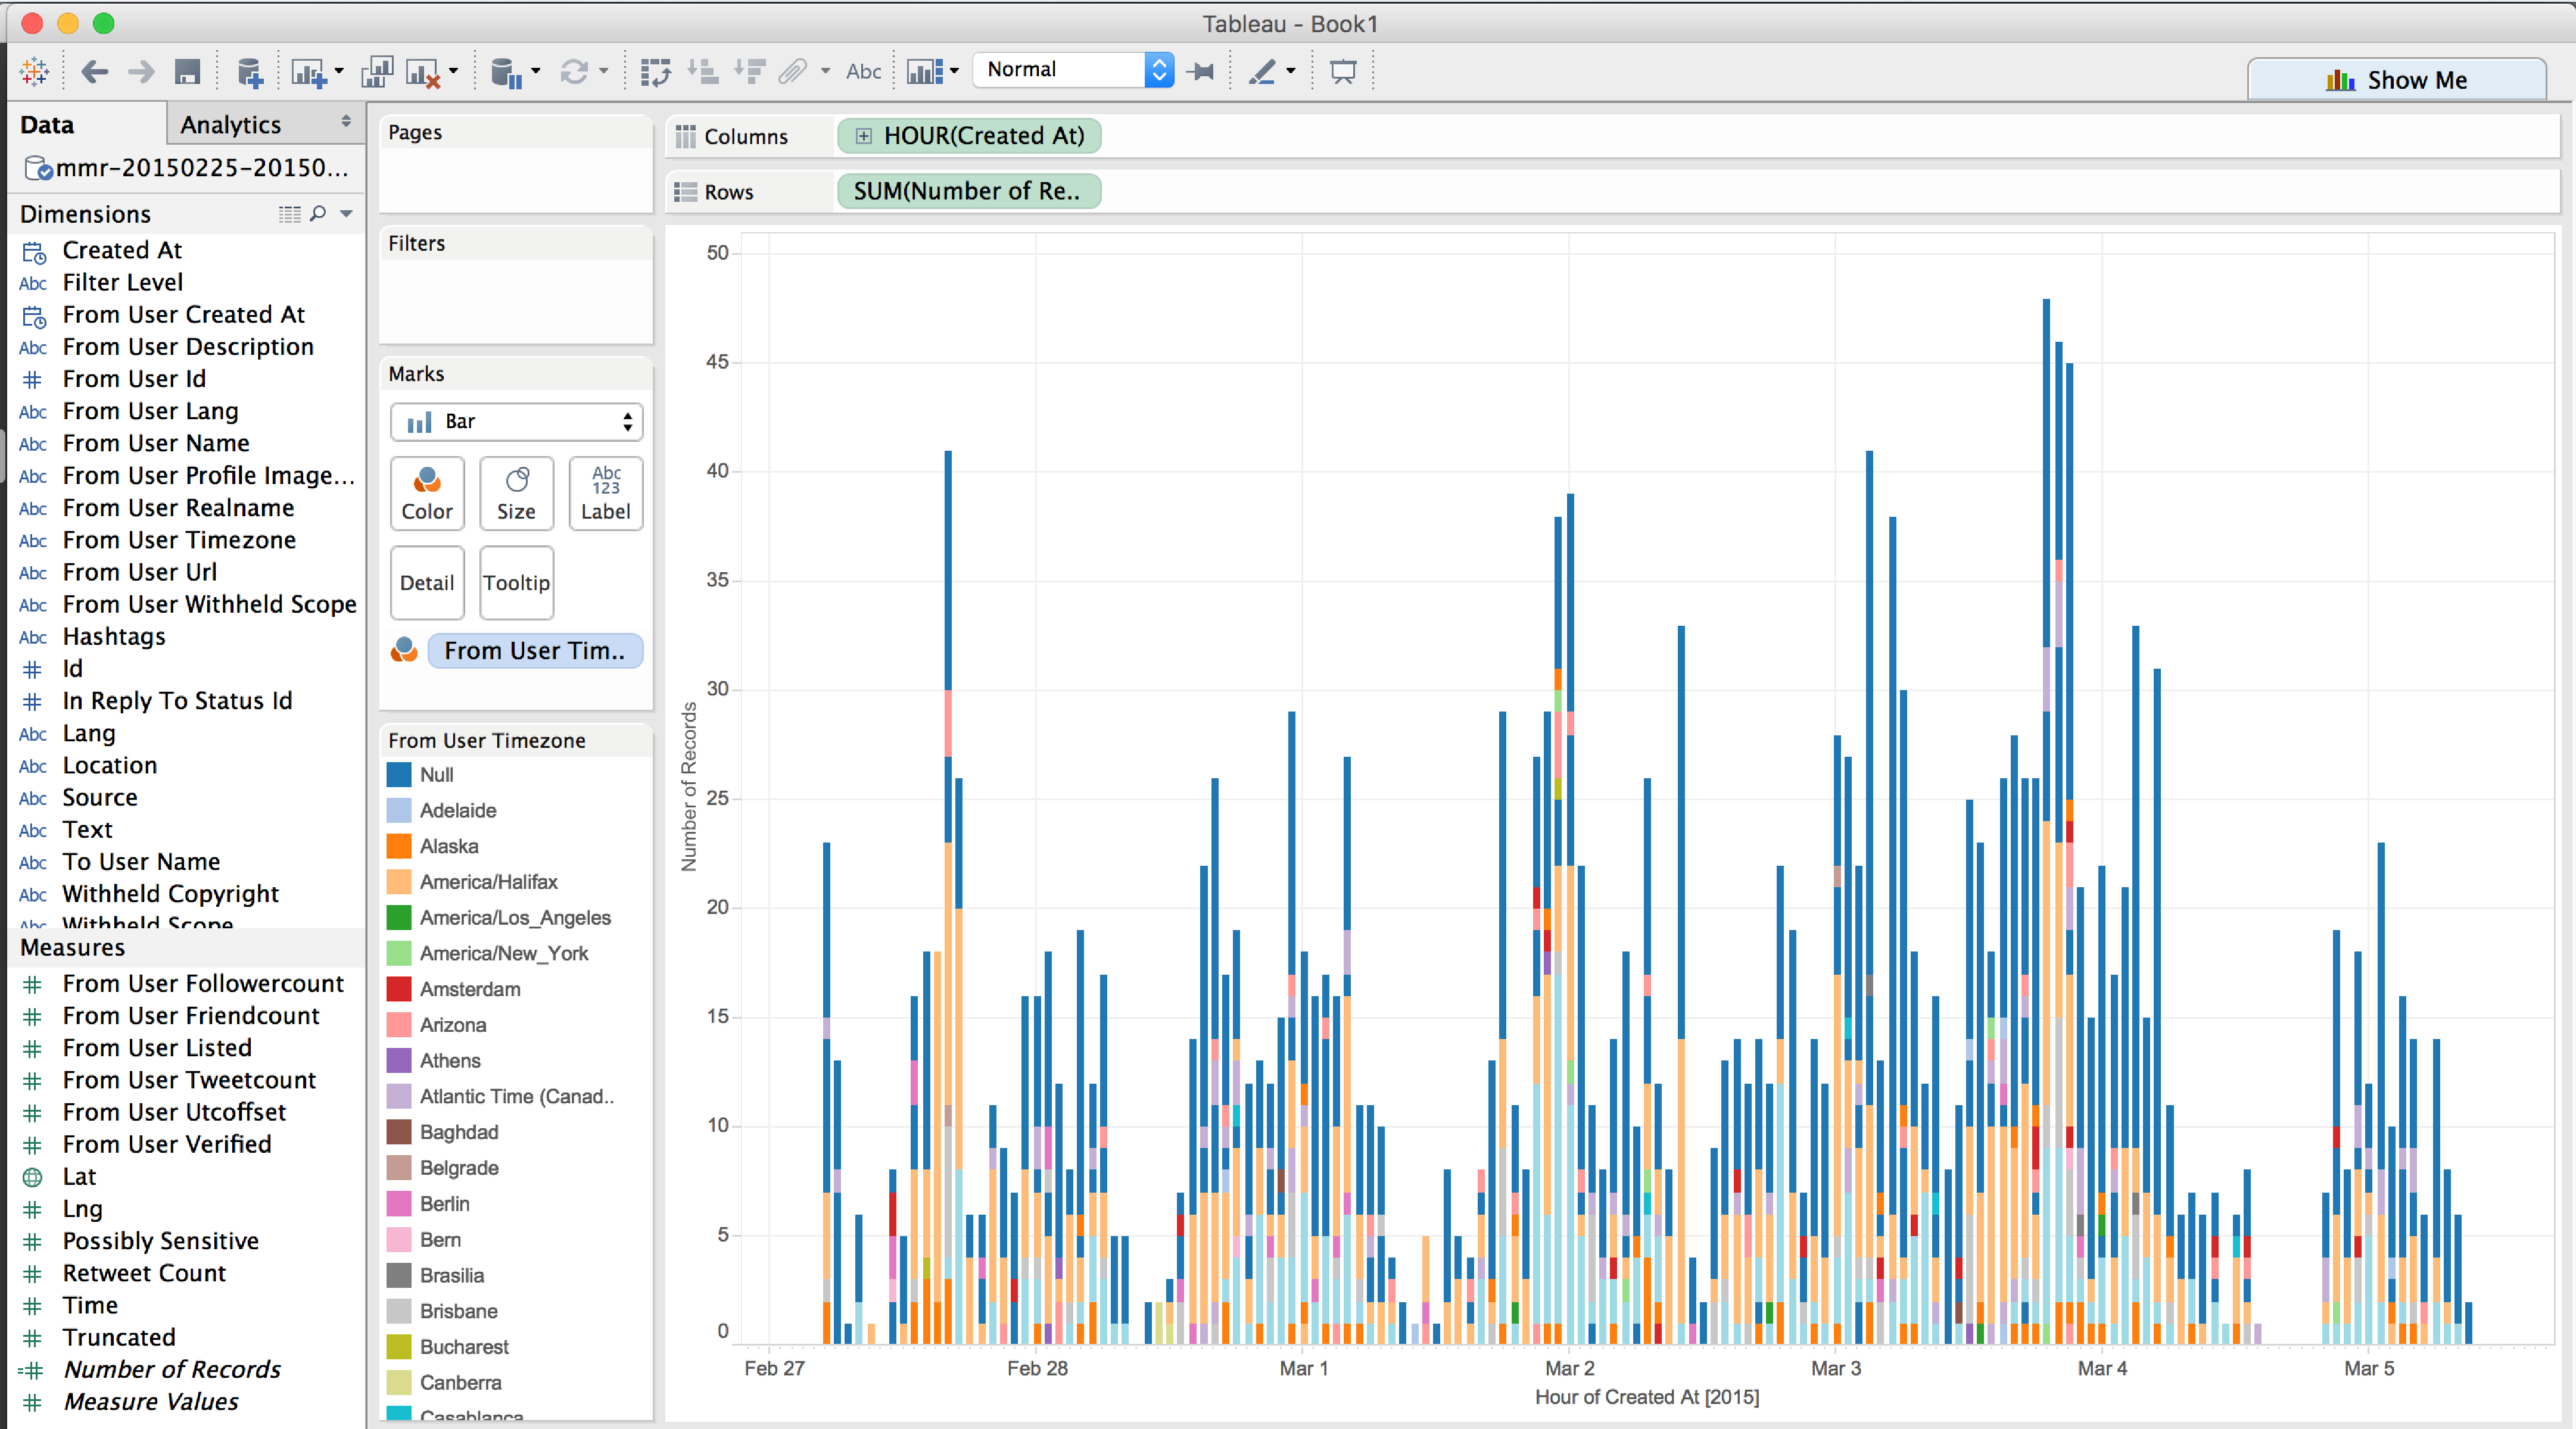Sort ascending in toolbar
The image size is (2576, 1429).
pyautogui.click(x=703, y=72)
